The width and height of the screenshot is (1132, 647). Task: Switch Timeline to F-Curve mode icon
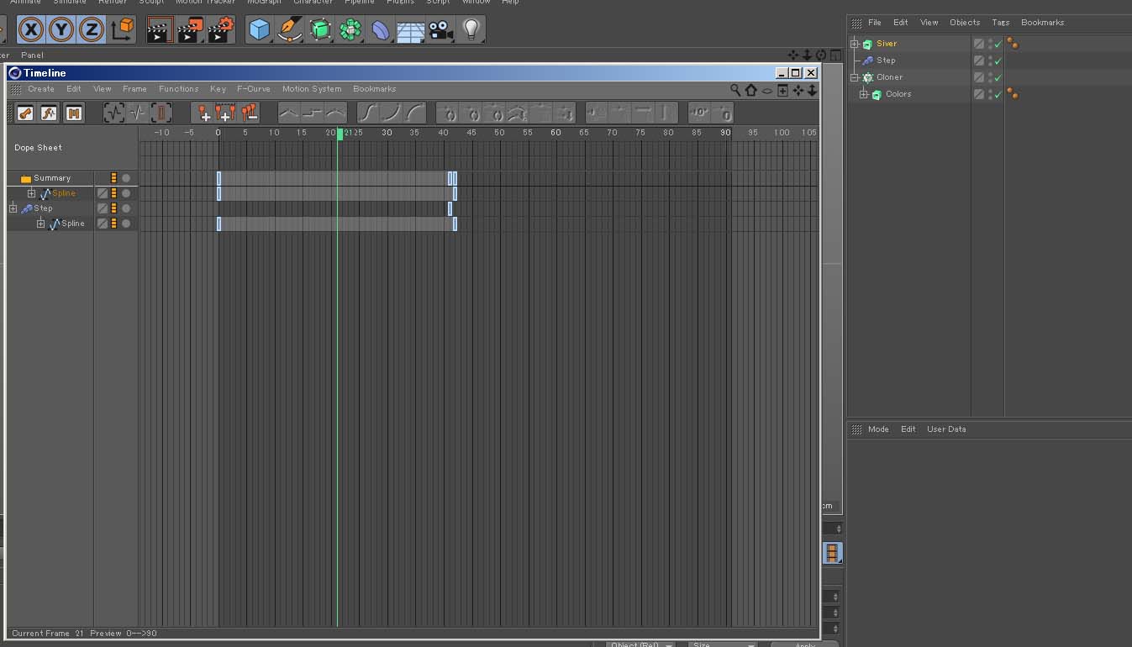50,113
